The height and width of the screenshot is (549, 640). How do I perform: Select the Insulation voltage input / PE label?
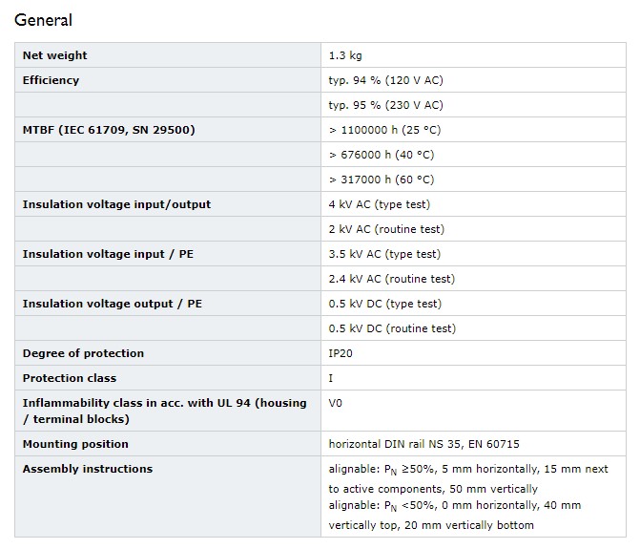pos(113,254)
